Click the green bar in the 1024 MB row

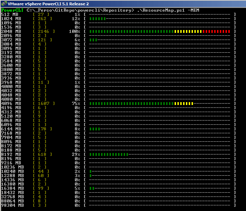pyautogui.click(x=98, y=19)
